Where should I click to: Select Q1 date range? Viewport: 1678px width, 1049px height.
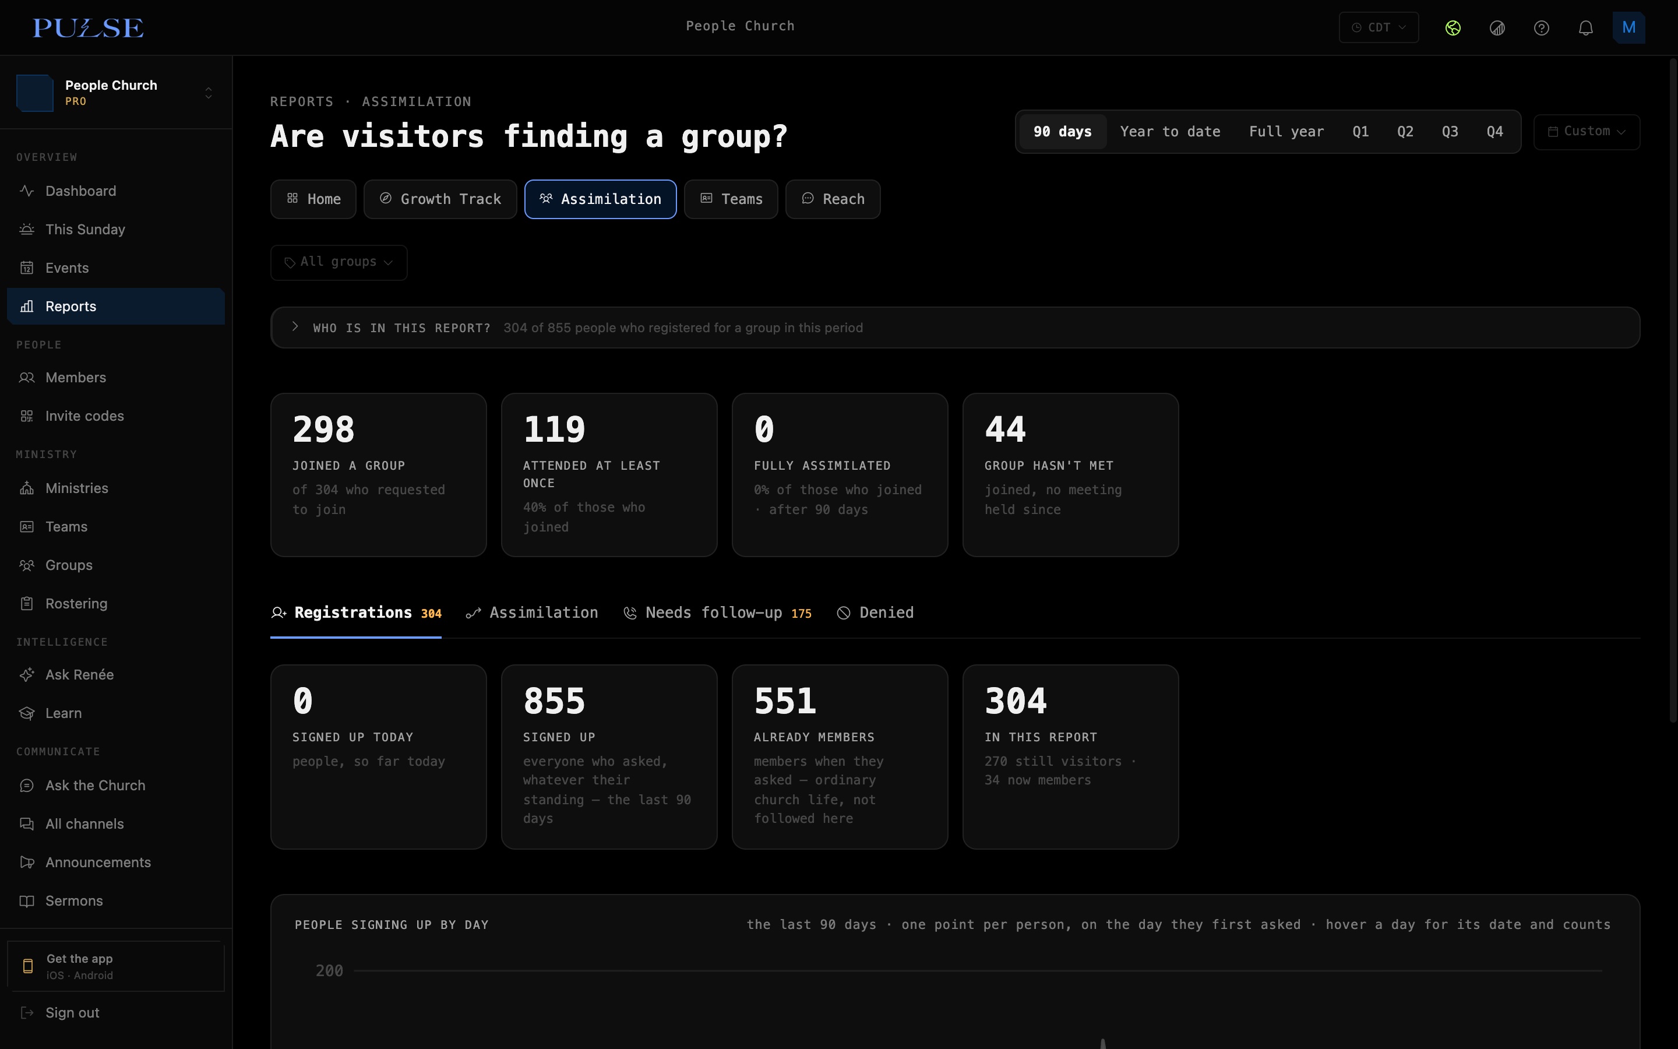(x=1360, y=132)
